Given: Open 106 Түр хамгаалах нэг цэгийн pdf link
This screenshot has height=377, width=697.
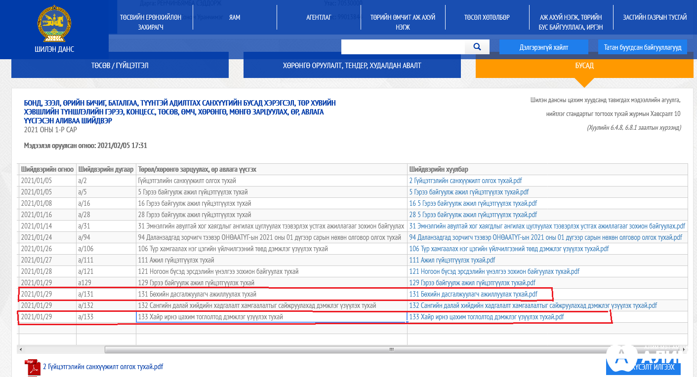Looking at the screenshot, I should tap(509, 249).
